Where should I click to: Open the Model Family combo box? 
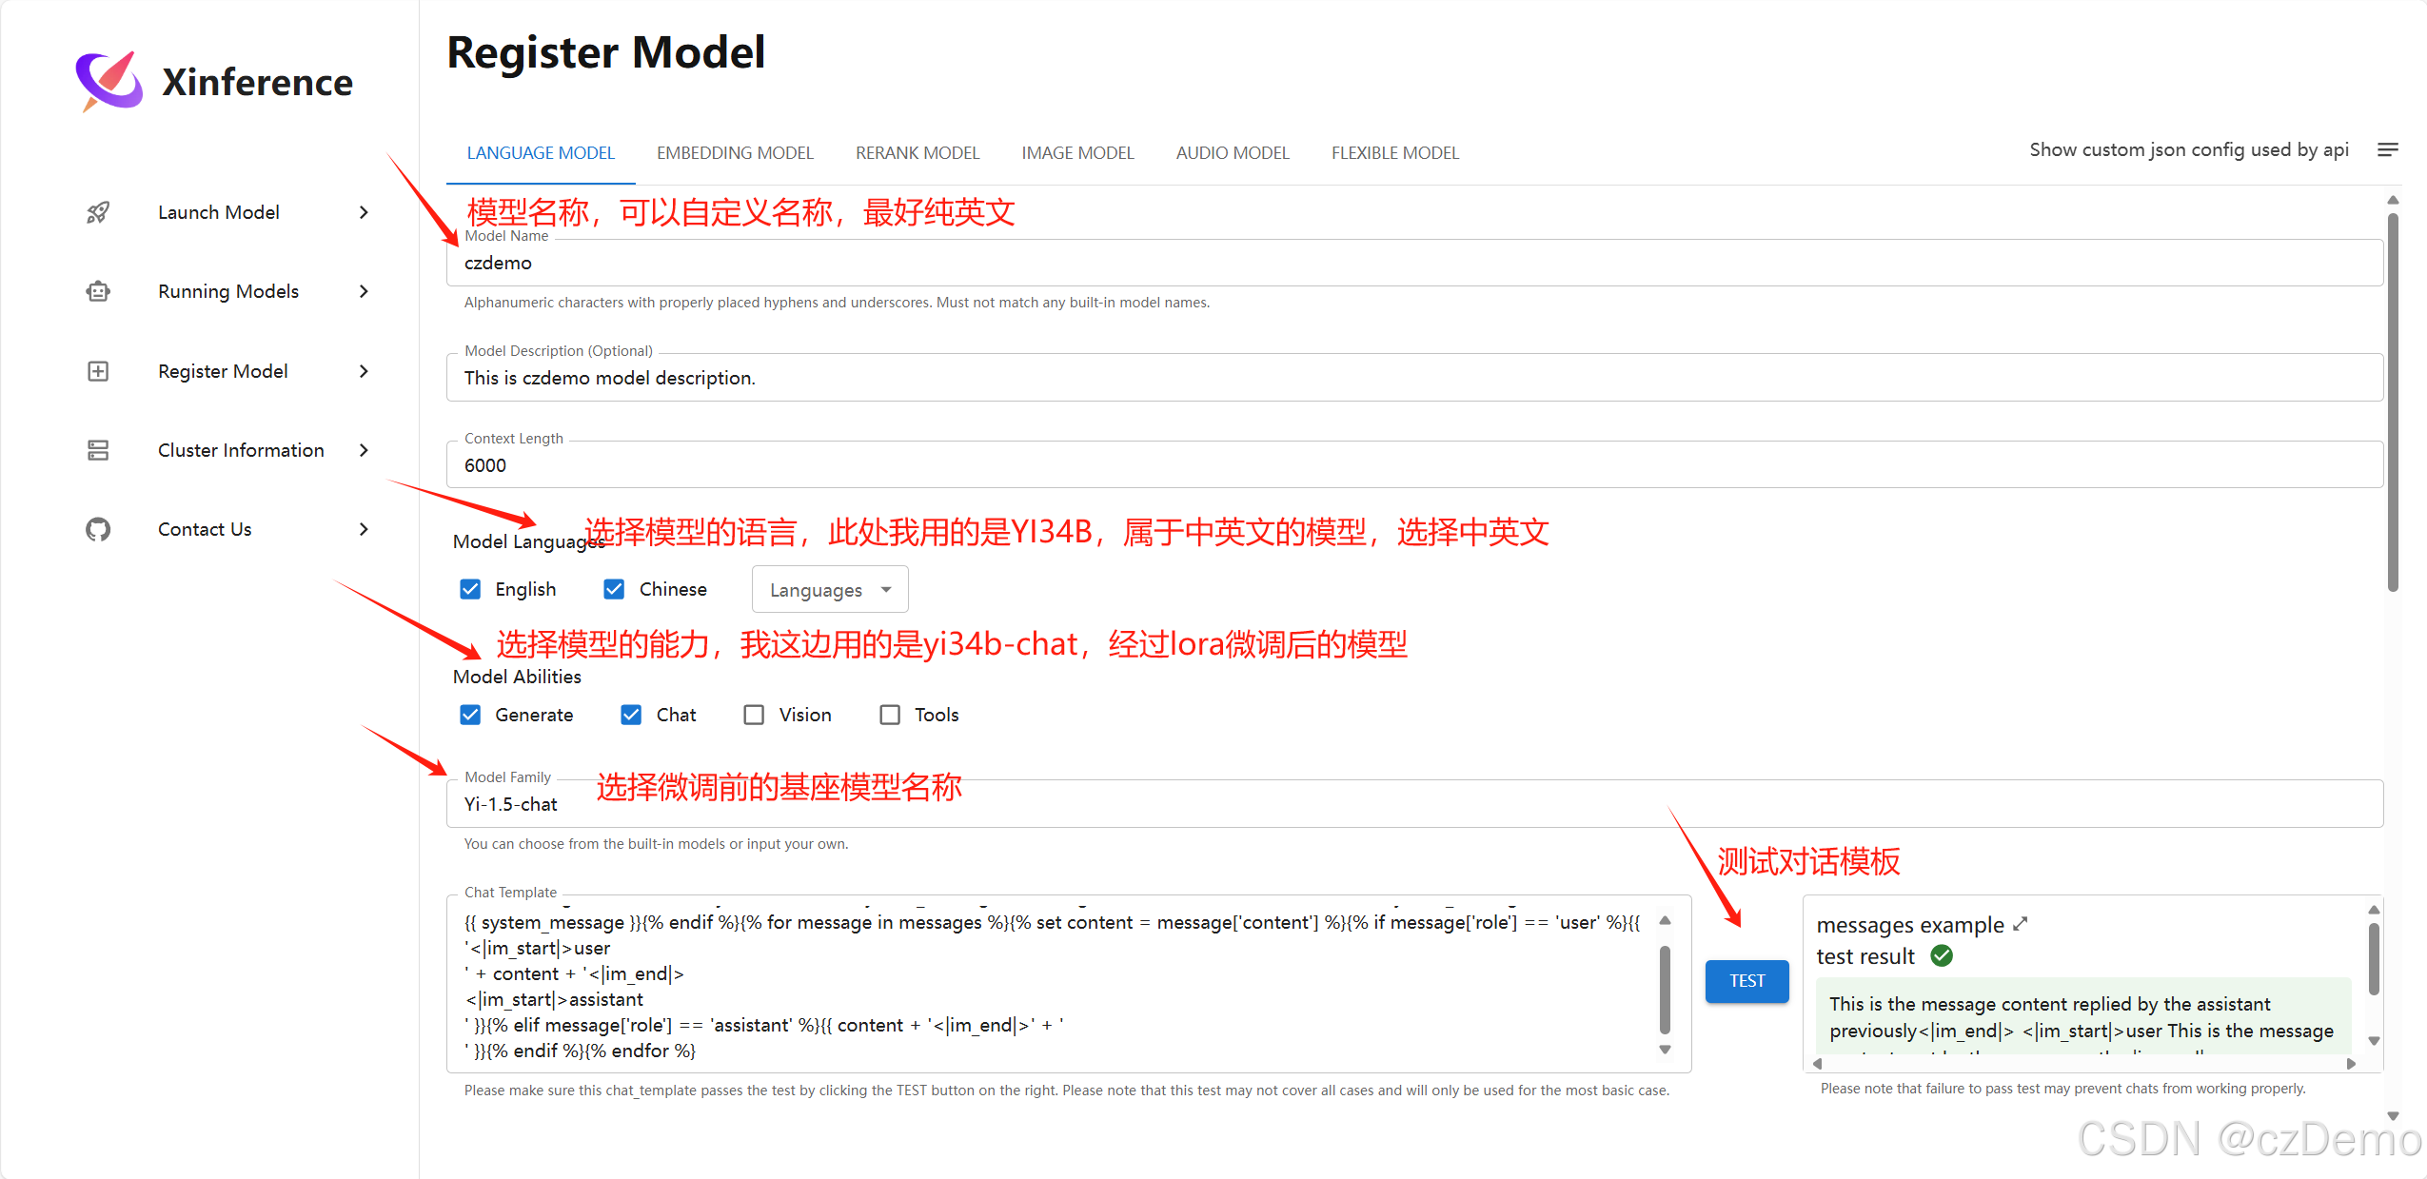tap(1414, 804)
